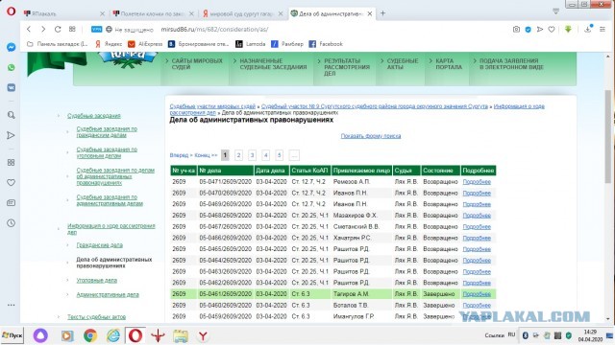The width and height of the screenshot is (615, 345).
Task: Open Карта портала menu
Action: click(x=449, y=64)
